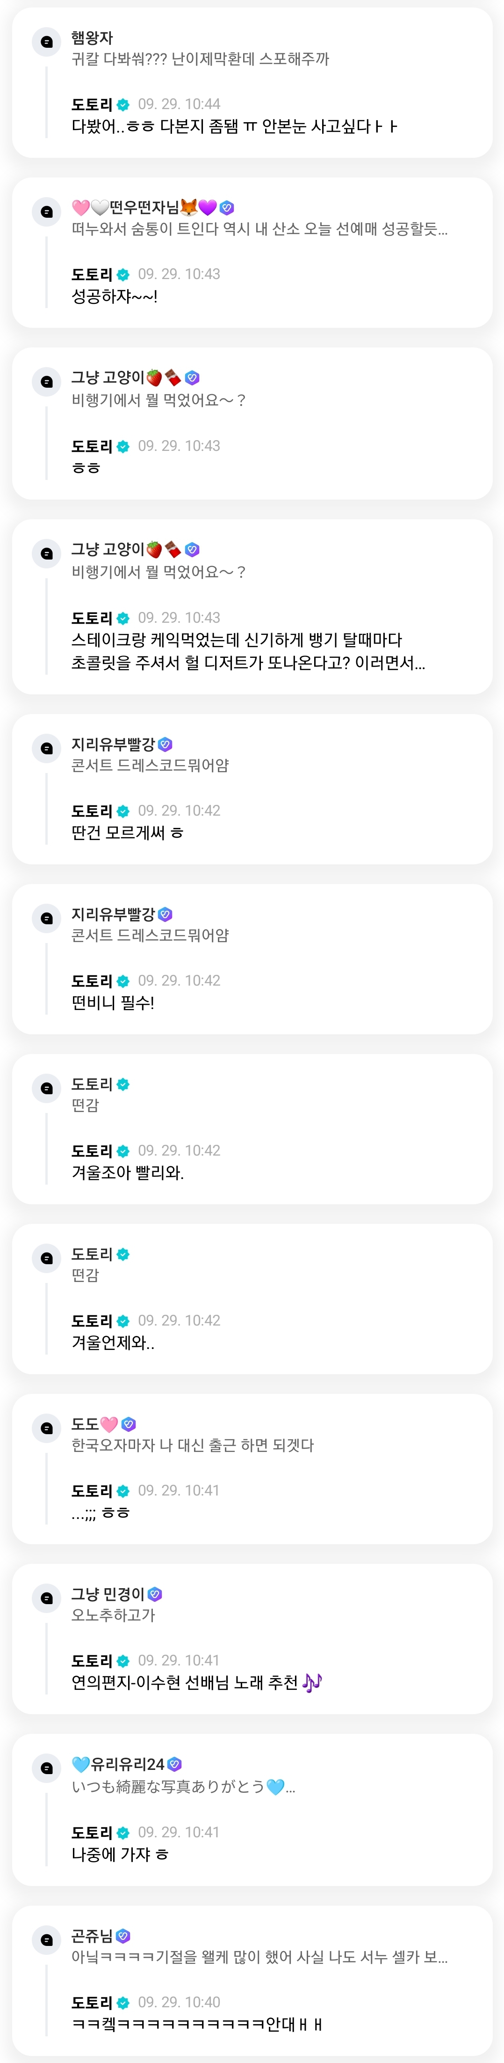Open the 햄왕자 username

coord(92,37)
